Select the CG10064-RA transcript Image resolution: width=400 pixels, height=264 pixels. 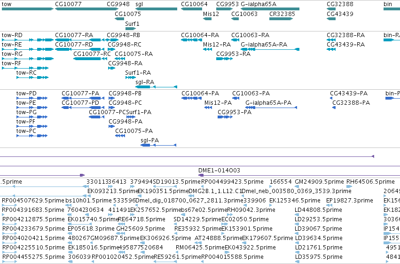[192, 40]
